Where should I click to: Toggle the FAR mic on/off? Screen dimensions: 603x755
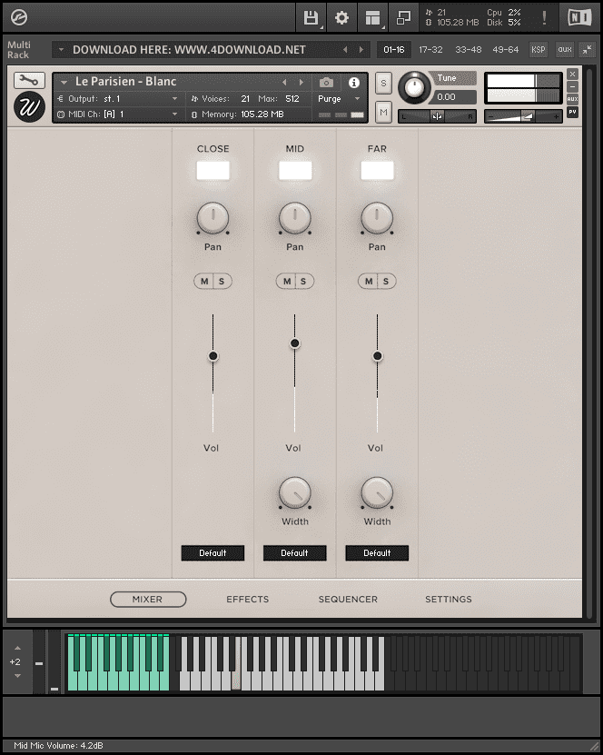click(x=377, y=171)
